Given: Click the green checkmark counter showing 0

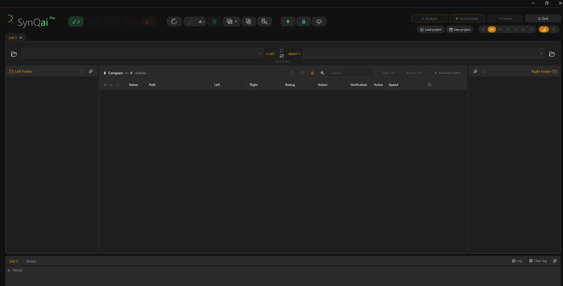Looking at the screenshot, I should click(76, 22).
